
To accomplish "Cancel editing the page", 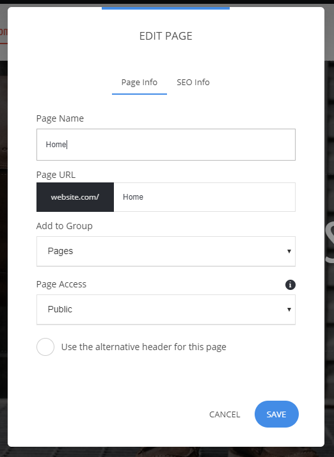I will tap(225, 415).
